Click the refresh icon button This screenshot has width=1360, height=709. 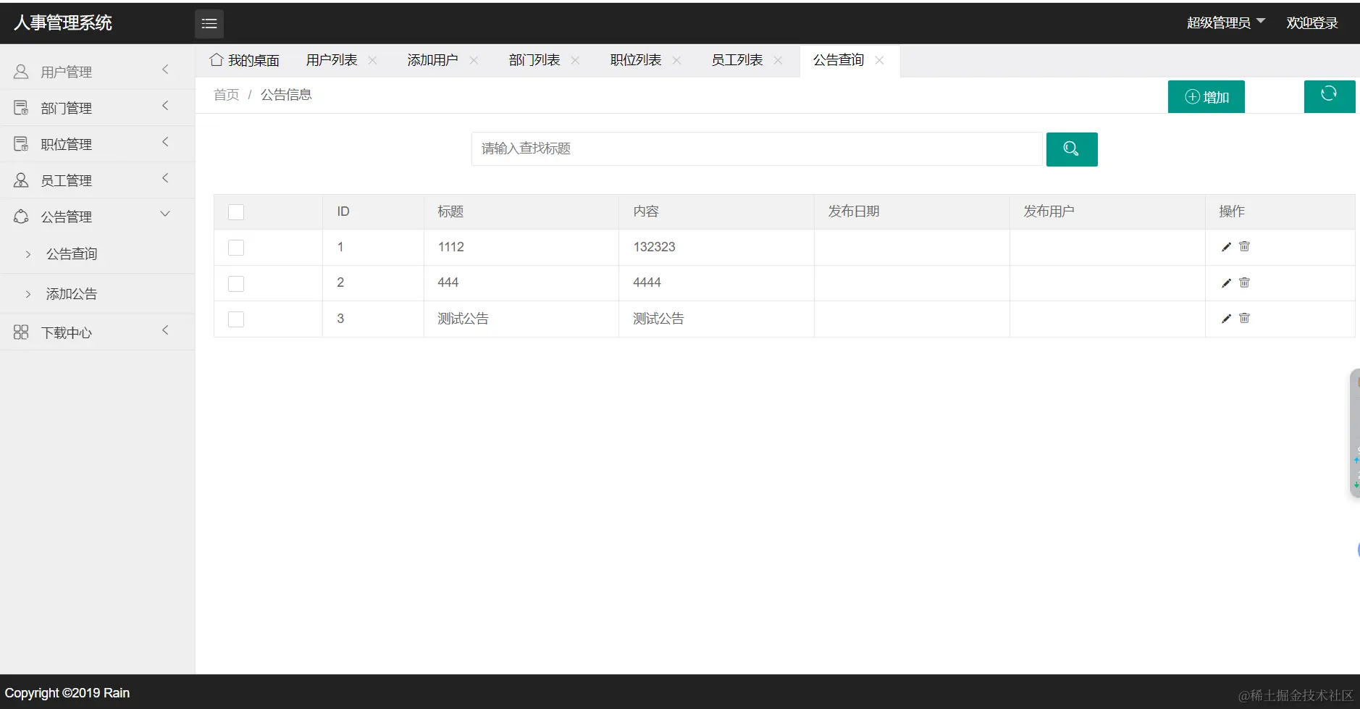click(1329, 96)
